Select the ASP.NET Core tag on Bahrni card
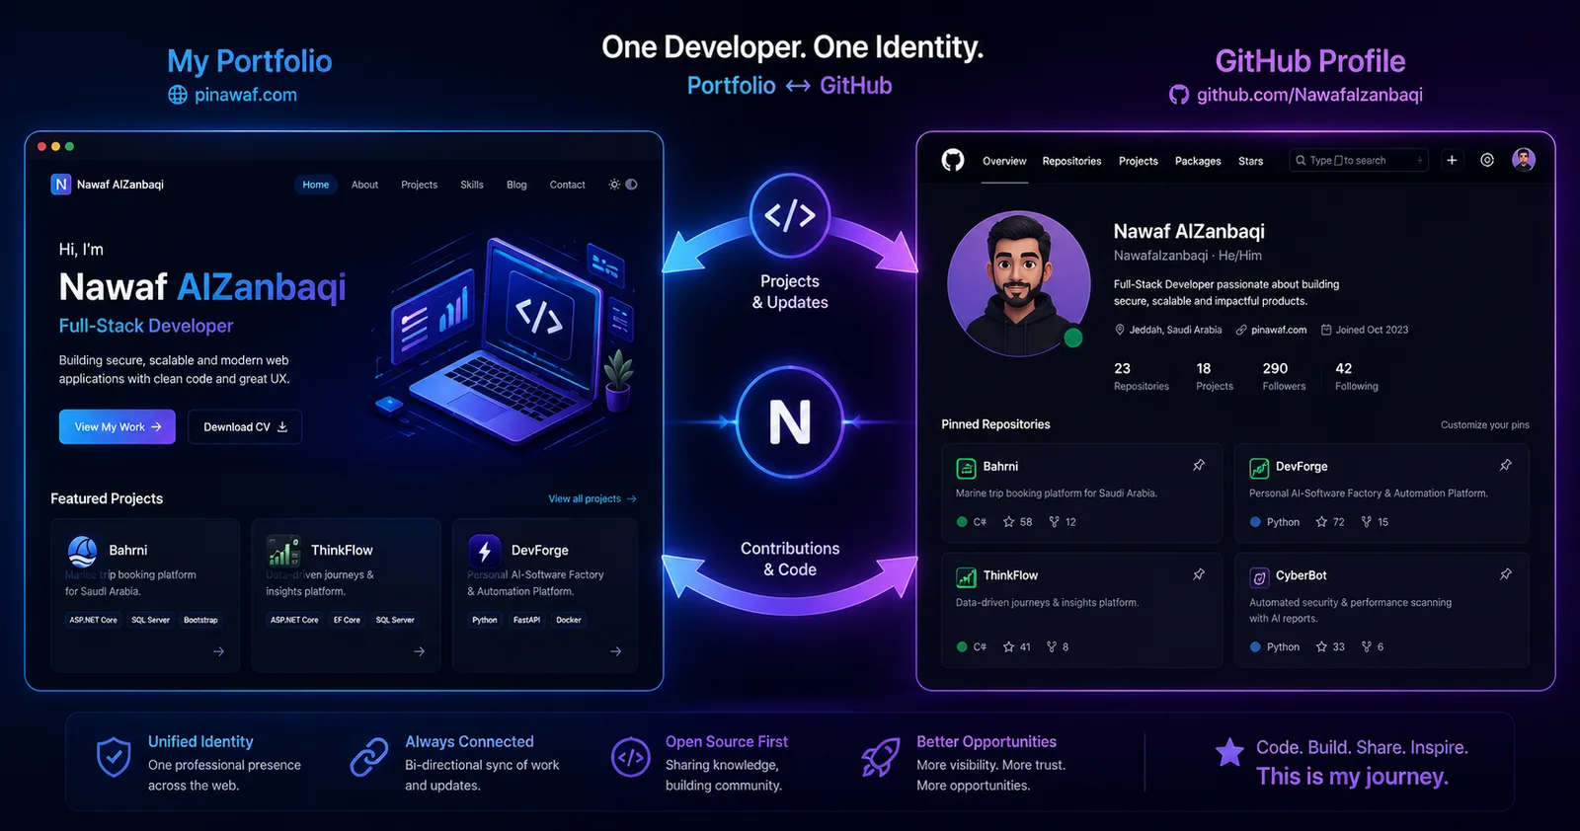1580x831 pixels. (94, 620)
